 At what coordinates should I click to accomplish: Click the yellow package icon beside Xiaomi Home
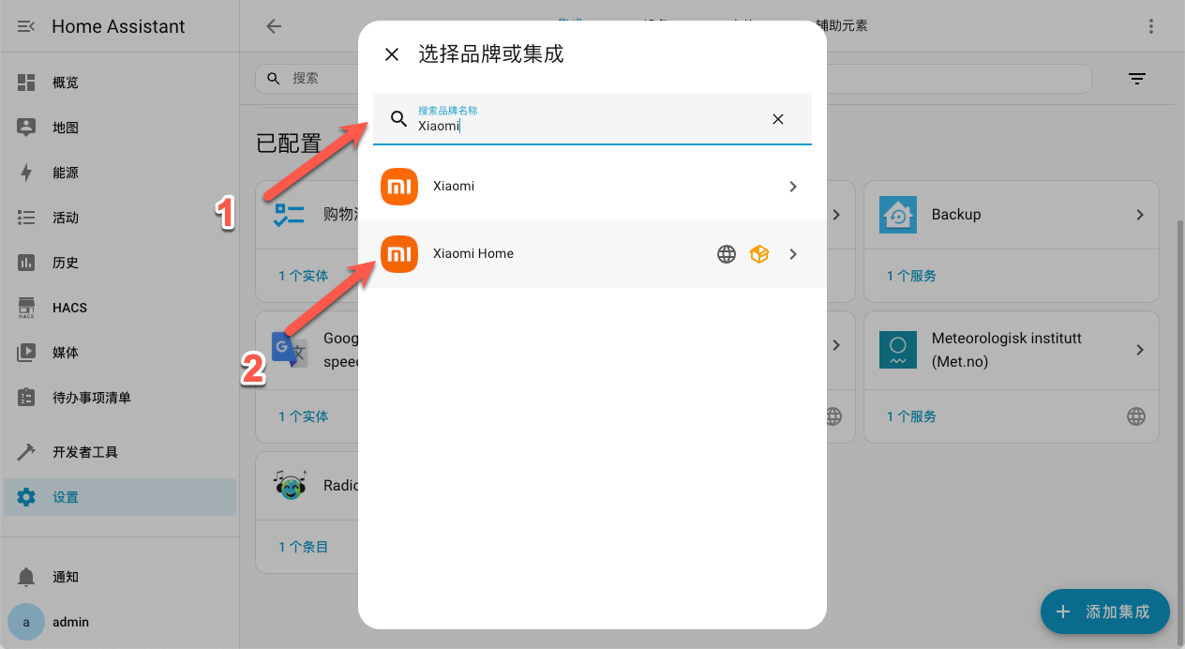coord(759,253)
